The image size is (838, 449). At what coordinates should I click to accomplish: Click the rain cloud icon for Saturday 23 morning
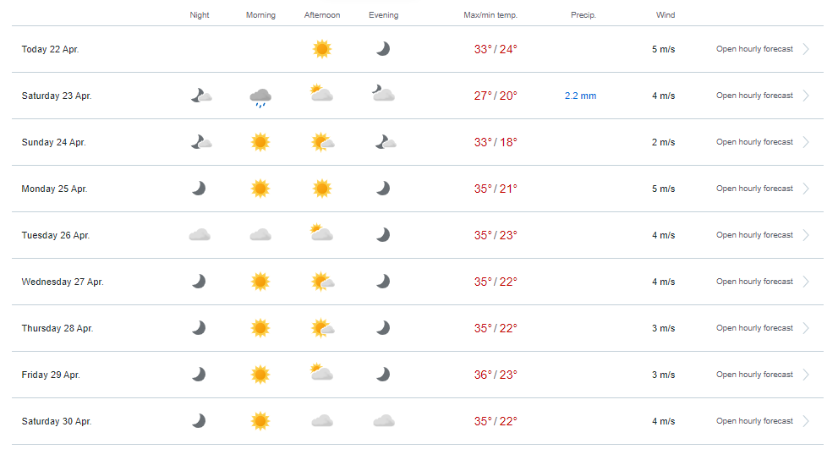[260, 98]
